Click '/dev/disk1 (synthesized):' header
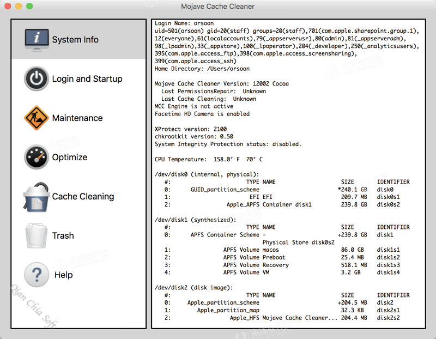Viewport: 436px width, 339px height. 196,220
